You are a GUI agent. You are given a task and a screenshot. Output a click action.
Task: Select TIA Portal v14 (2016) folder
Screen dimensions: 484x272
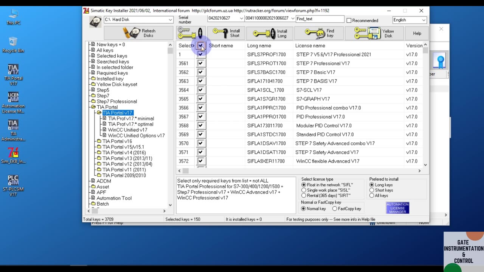[x=124, y=153]
